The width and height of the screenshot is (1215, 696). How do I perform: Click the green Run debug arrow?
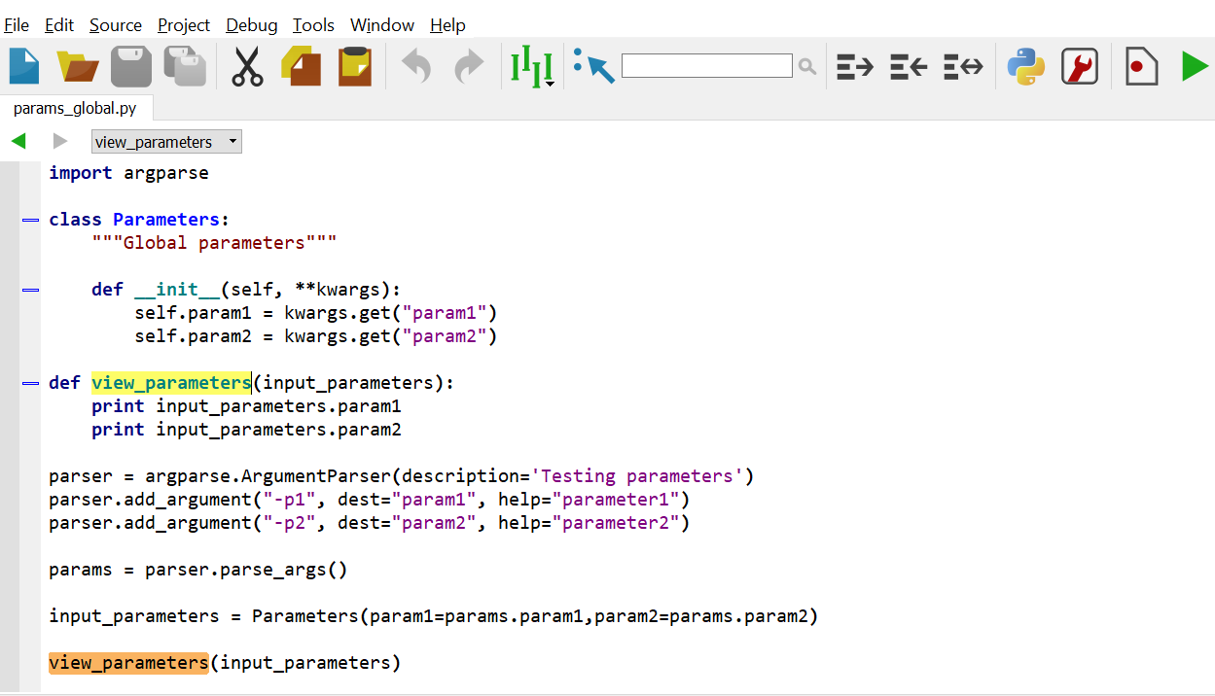click(x=1194, y=66)
